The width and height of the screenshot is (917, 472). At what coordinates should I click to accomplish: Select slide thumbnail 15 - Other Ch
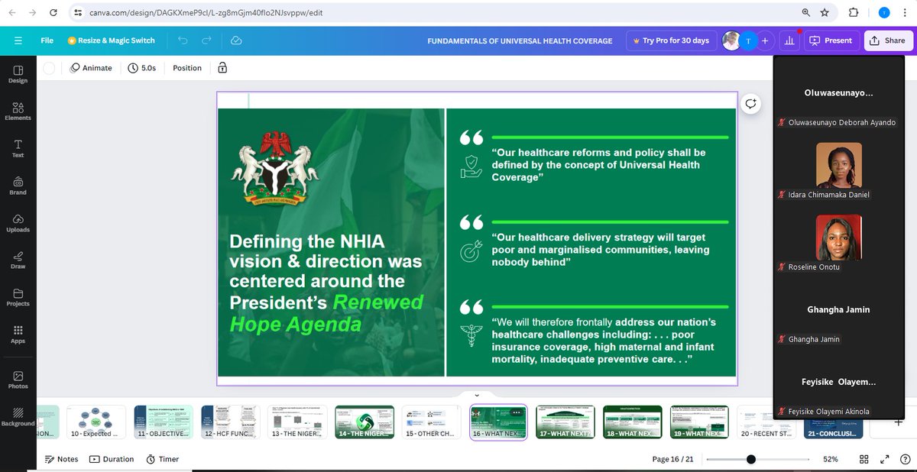click(x=432, y=422)
